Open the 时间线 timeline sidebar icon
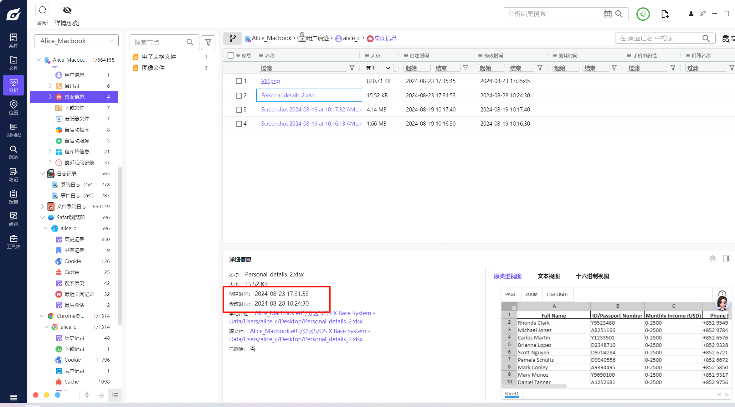This screenshot has width=735, height=407. click(x=13, y=130)
